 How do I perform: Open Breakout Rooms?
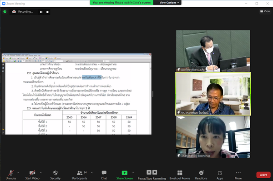tap(180, 175)
